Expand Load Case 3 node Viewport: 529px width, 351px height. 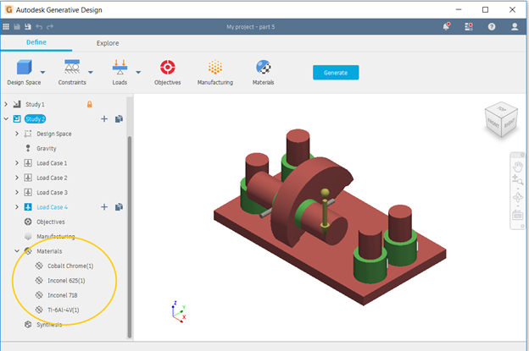click(17, 192)
